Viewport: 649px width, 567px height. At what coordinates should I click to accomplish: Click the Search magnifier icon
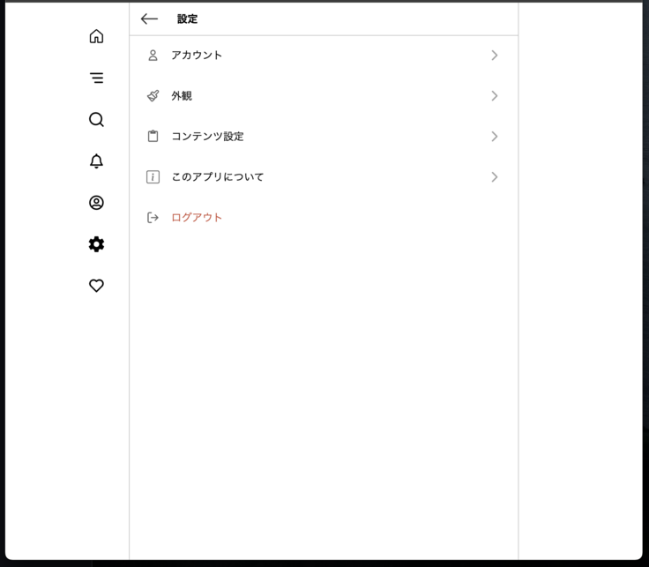point(96,119)
